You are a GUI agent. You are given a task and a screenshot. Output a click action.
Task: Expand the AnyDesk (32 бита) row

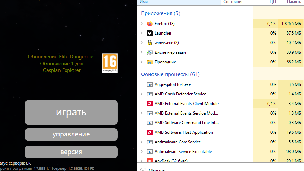point(142,161)
